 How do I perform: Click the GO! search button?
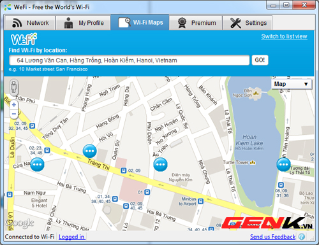pyautogui.click(x=260, y=60)
